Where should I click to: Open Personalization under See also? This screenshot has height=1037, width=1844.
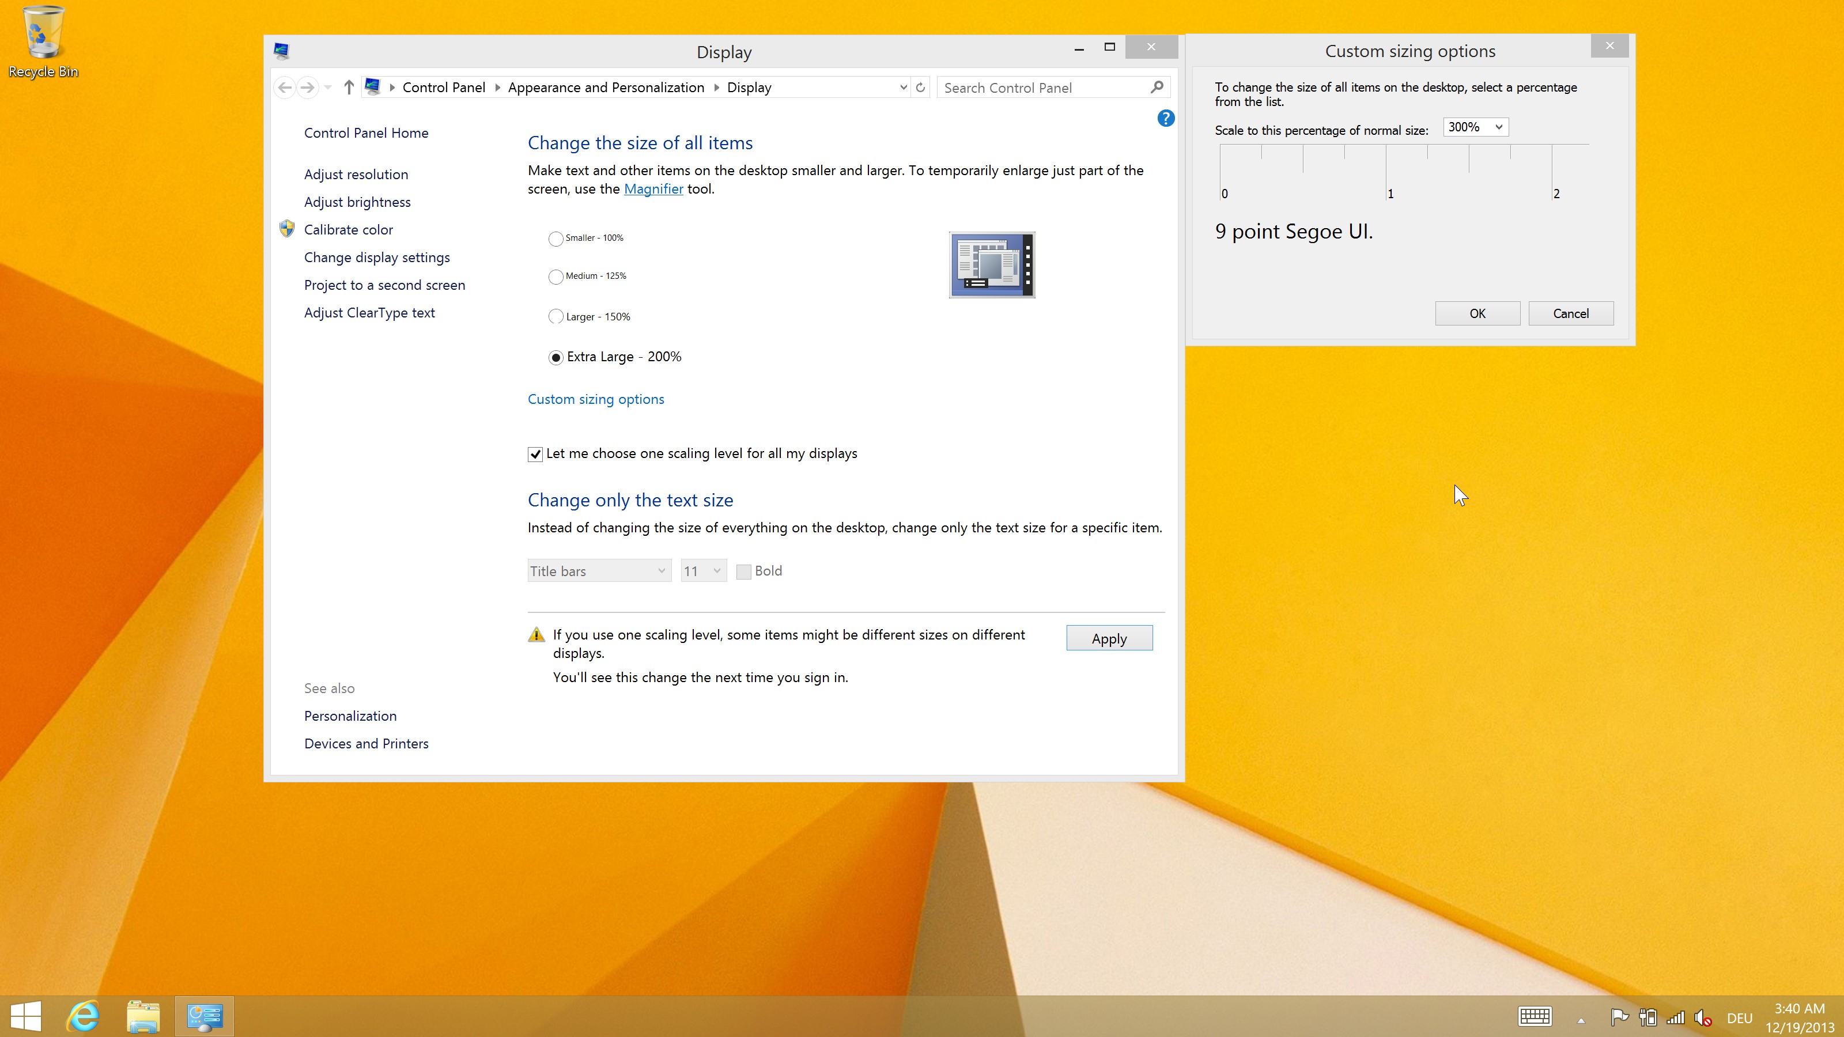pos(350,716)
